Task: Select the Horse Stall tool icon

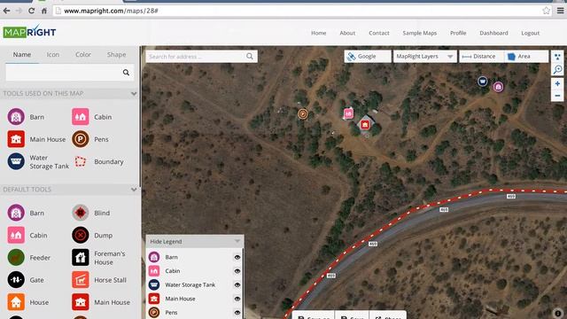Action: pyautogui.click(x=81, y=280)
